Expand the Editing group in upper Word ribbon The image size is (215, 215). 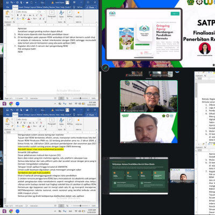click(x=70, y=14)
